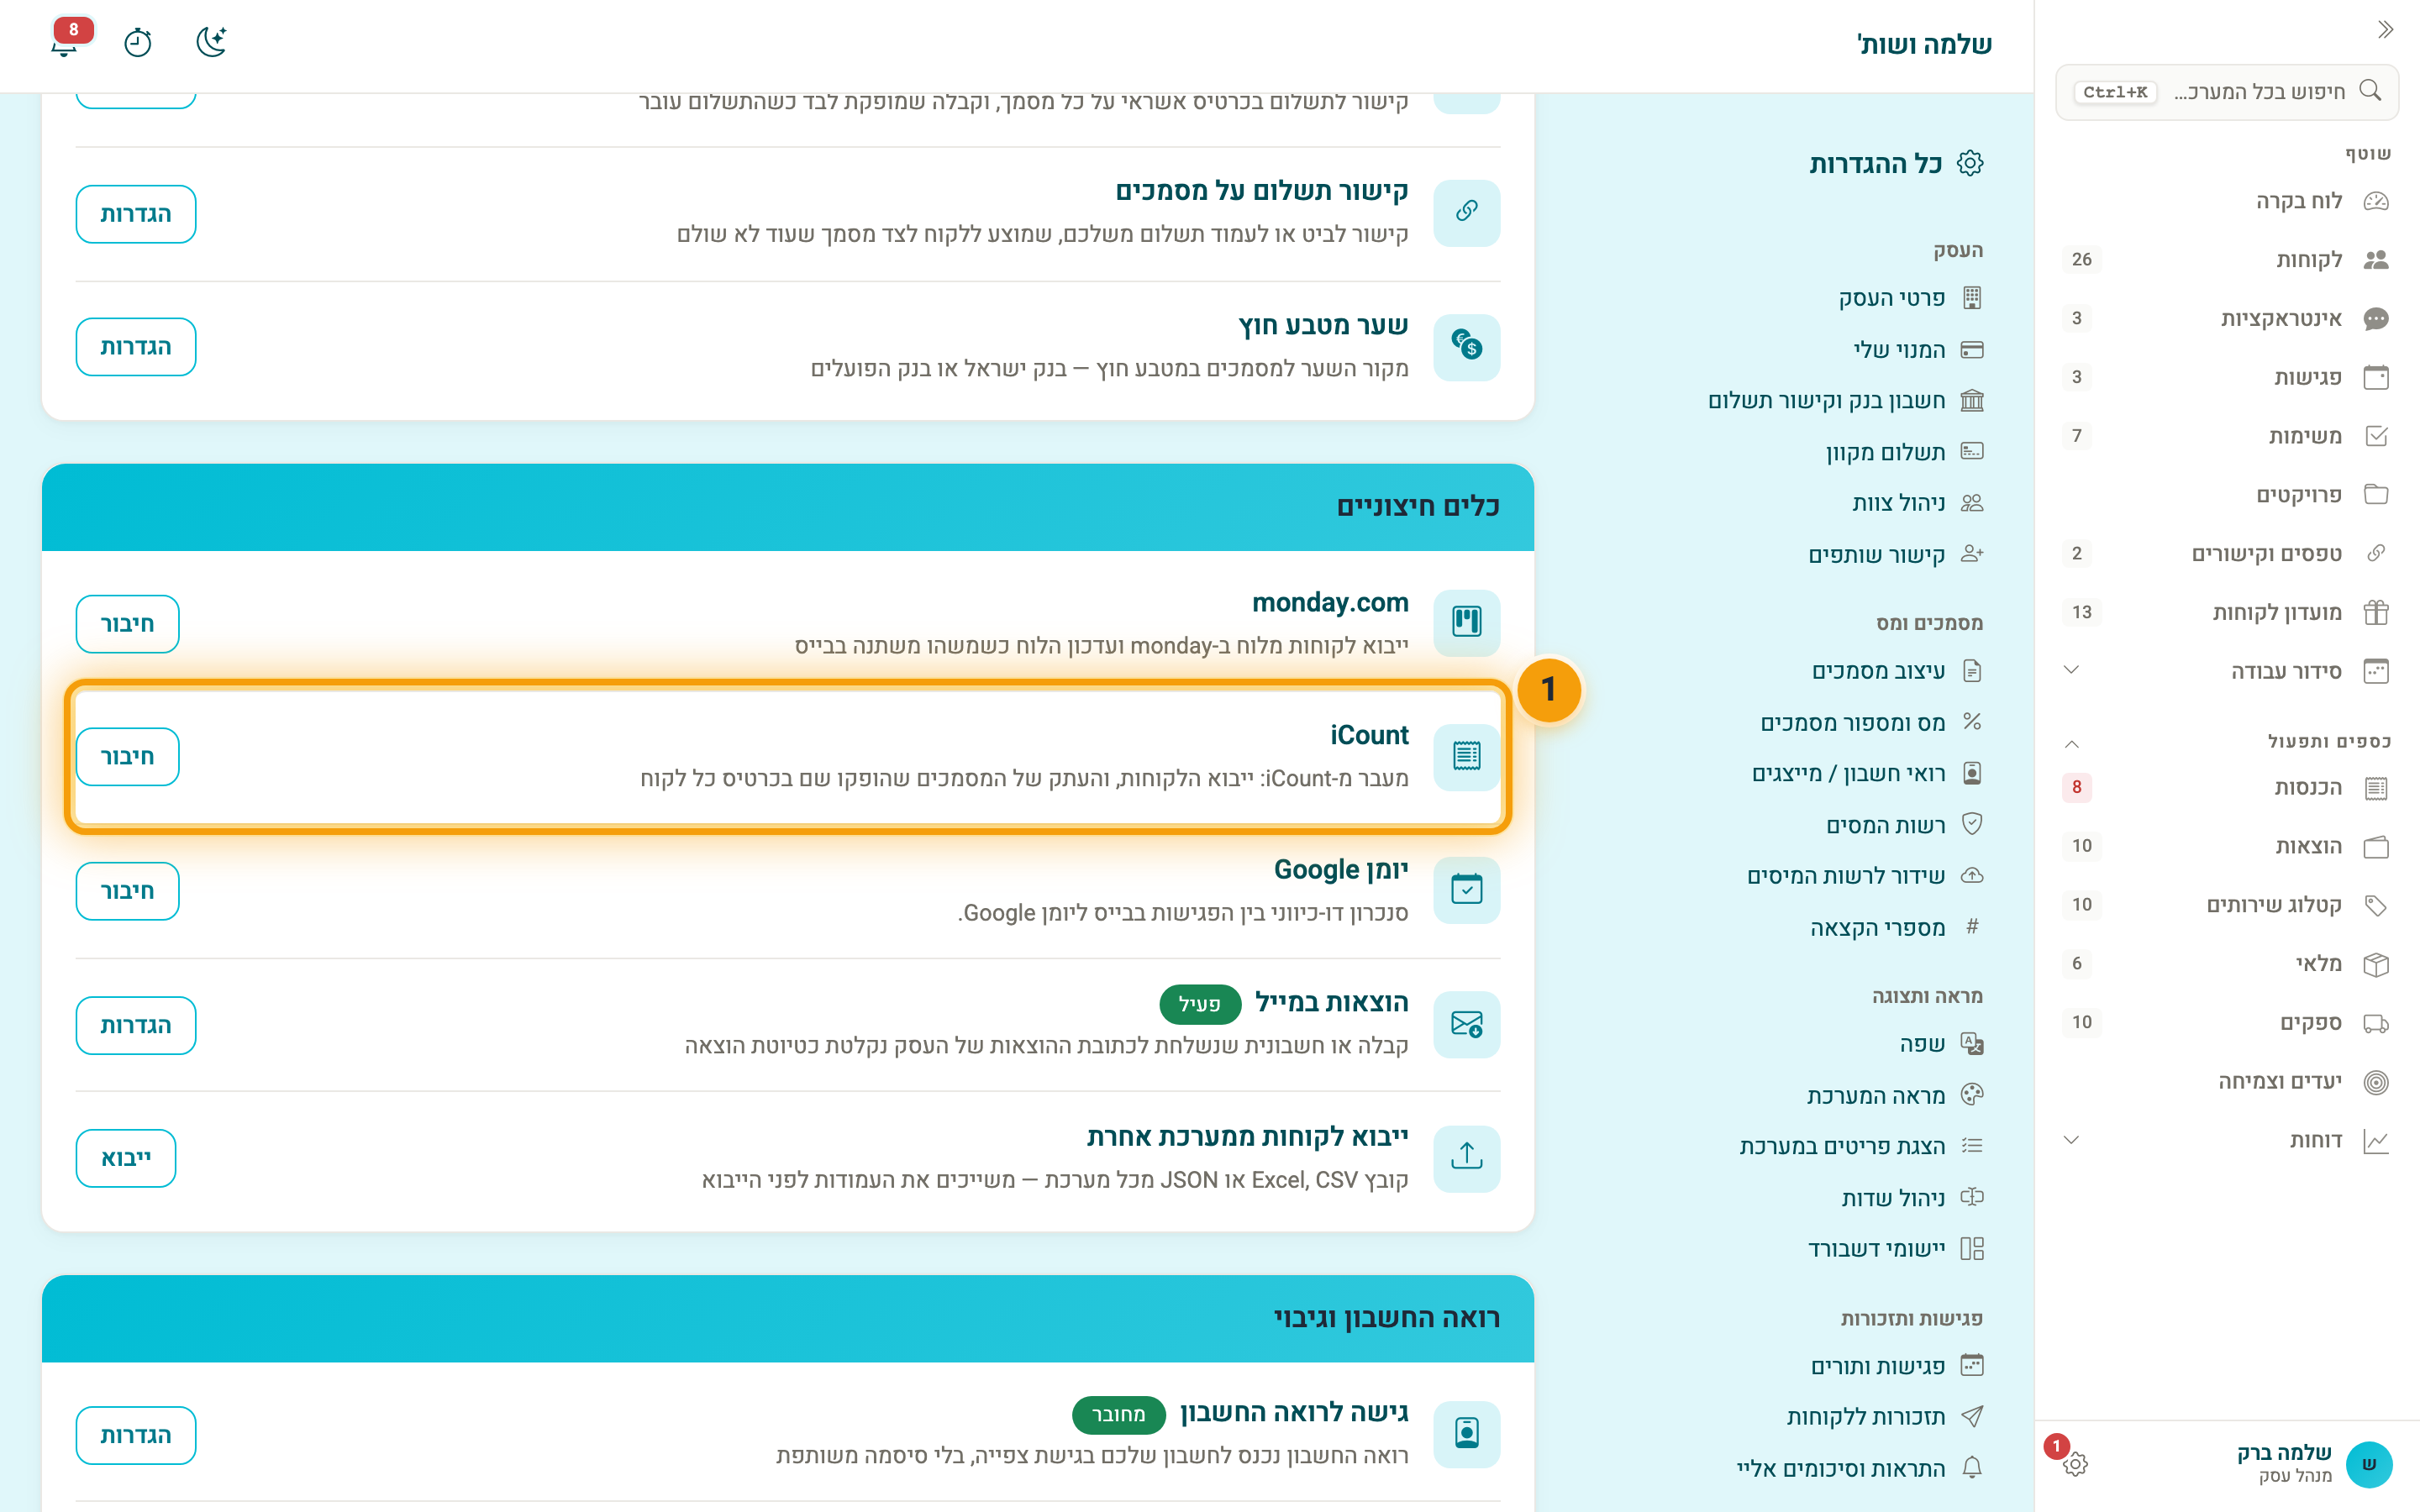Click הגדרות for גישה לרואה החשבון
Screen dimensions: 2420x1512
point(136,1435)
